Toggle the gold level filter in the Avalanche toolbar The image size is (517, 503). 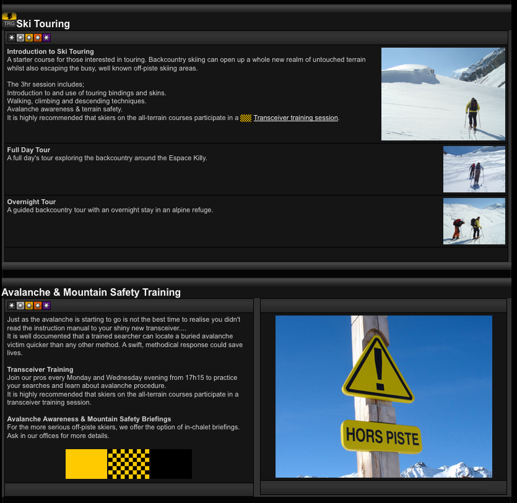pos(29,306)
